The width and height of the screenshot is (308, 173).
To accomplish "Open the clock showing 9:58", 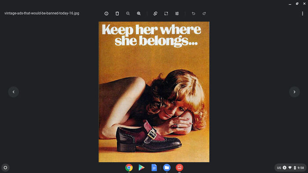I will (x=301, y=168).
